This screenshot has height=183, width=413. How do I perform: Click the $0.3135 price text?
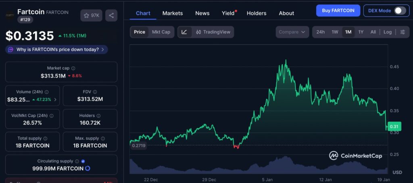pyautogui.click(x=29, y=36)
